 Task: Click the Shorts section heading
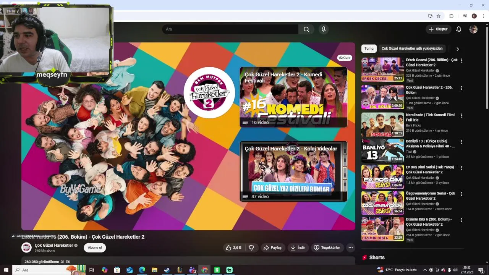coord(377,257)
